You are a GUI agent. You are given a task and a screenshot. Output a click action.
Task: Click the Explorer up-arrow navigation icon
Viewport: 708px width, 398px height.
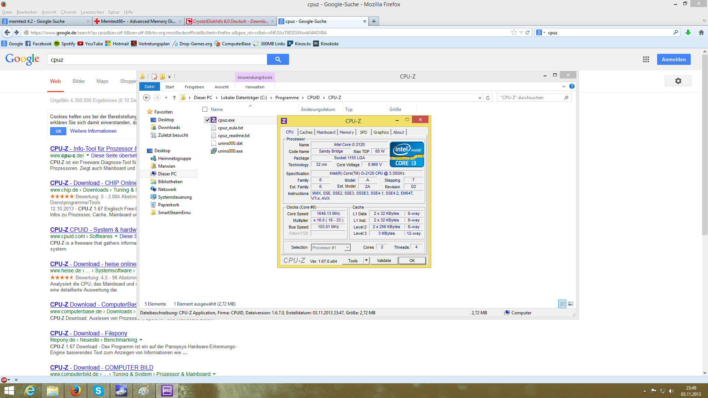(x=174, y=98)
